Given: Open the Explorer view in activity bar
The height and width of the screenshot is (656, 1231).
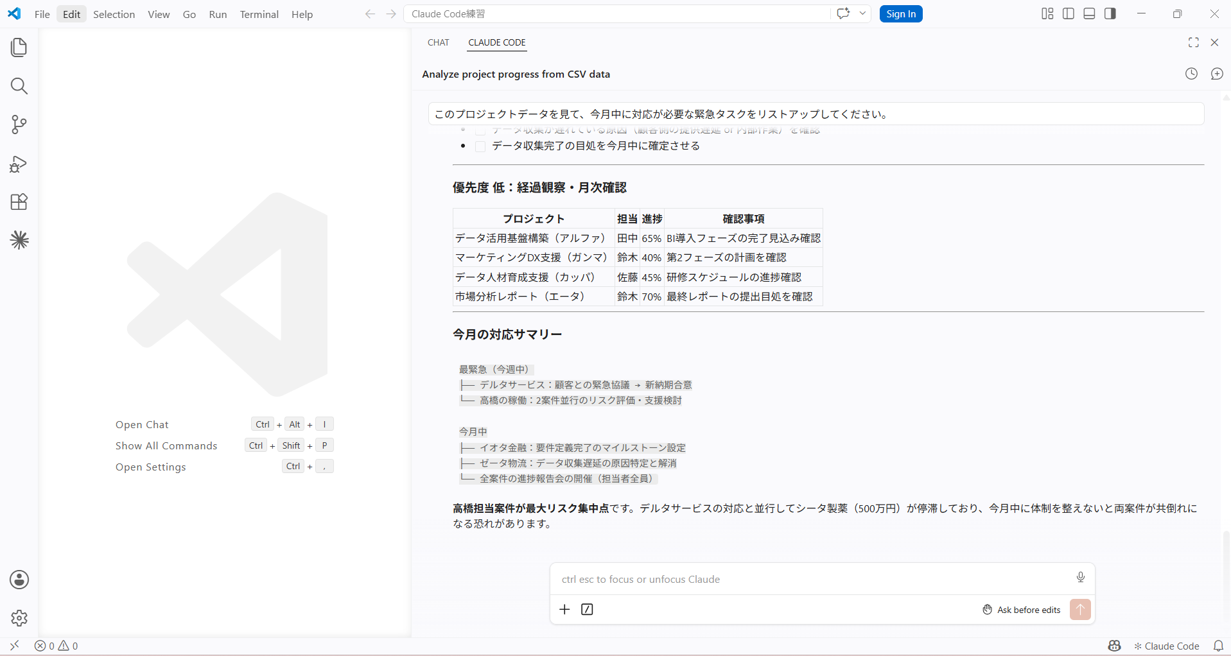Looking at the screenshot, I should click(19, 47).
